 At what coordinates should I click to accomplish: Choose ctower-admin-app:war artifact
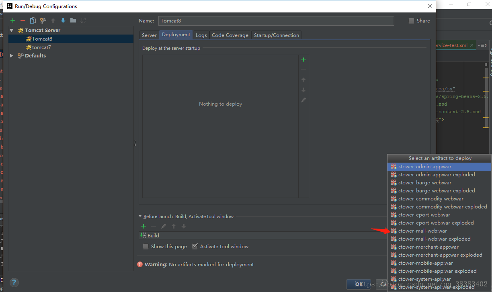(x=439, y=166)
